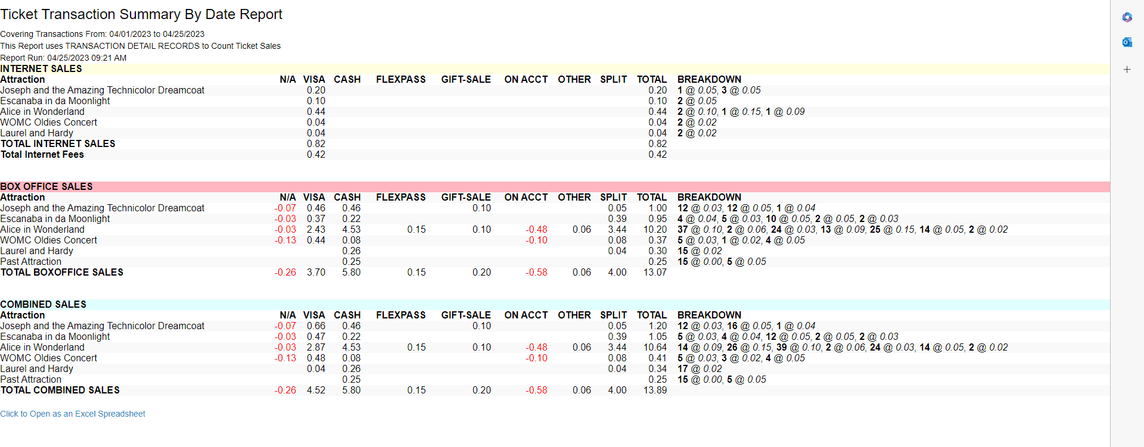The image size is (1144, 447).
Task: Click the Past Attraction breakdown in Combined Sales
Action: [x=722, y=380]
